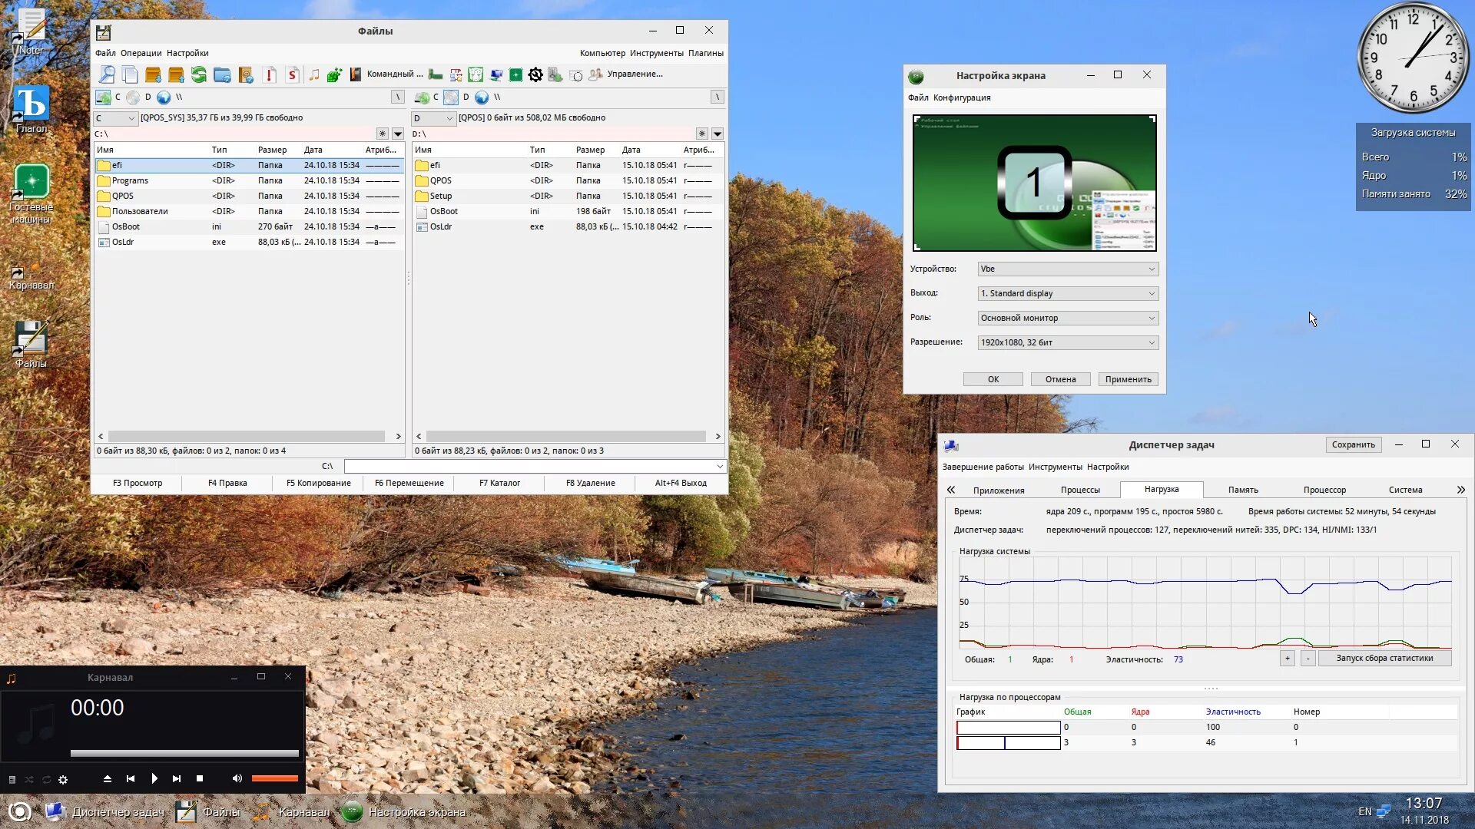
Task: Switch to the Процессы tab
Action: [x=1080, y=490]
